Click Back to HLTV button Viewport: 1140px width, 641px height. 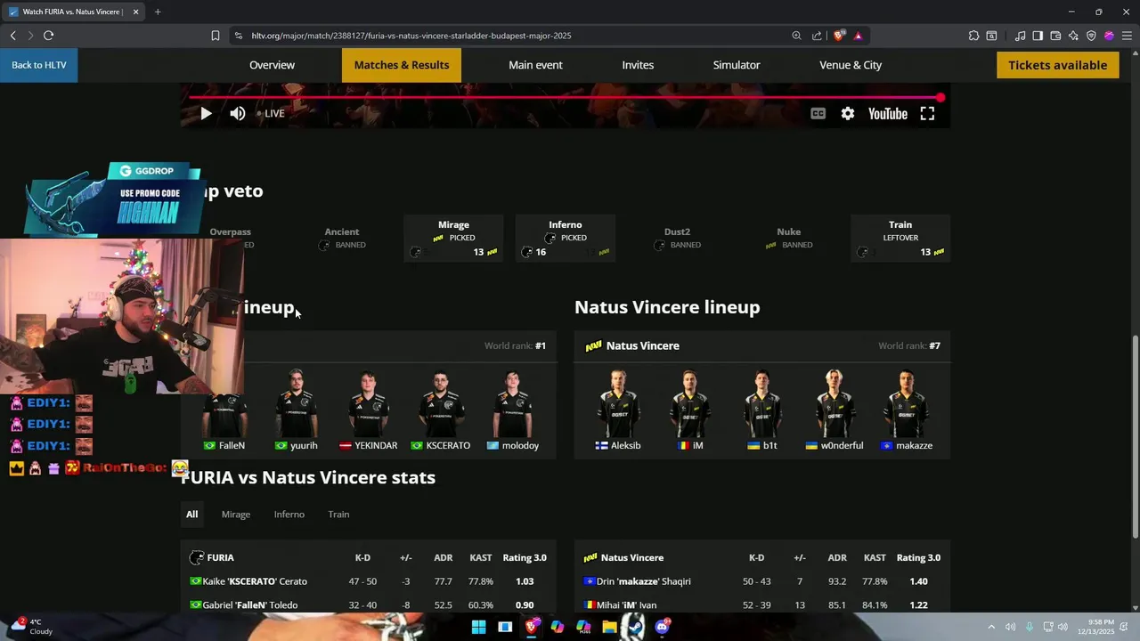tap(39, 65)
